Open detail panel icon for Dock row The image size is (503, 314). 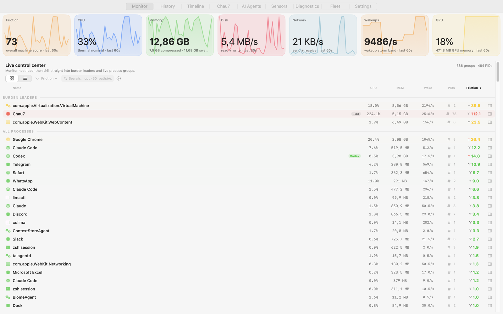pyautogui.click(x=490, y=306)
